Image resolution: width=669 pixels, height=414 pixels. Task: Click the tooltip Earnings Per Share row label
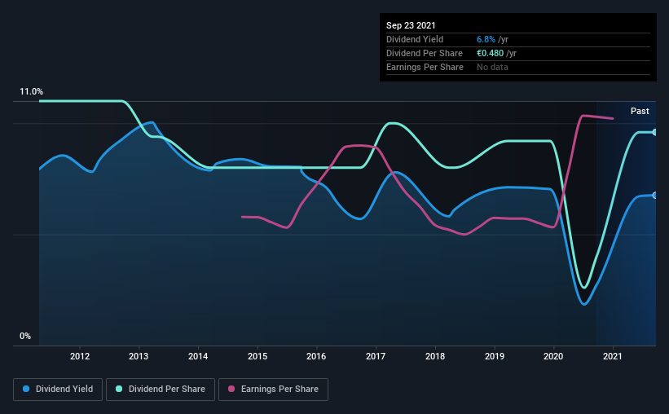[x=425, y=67]
